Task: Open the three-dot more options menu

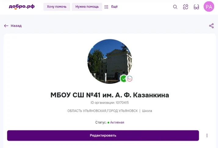Action: 207,136
